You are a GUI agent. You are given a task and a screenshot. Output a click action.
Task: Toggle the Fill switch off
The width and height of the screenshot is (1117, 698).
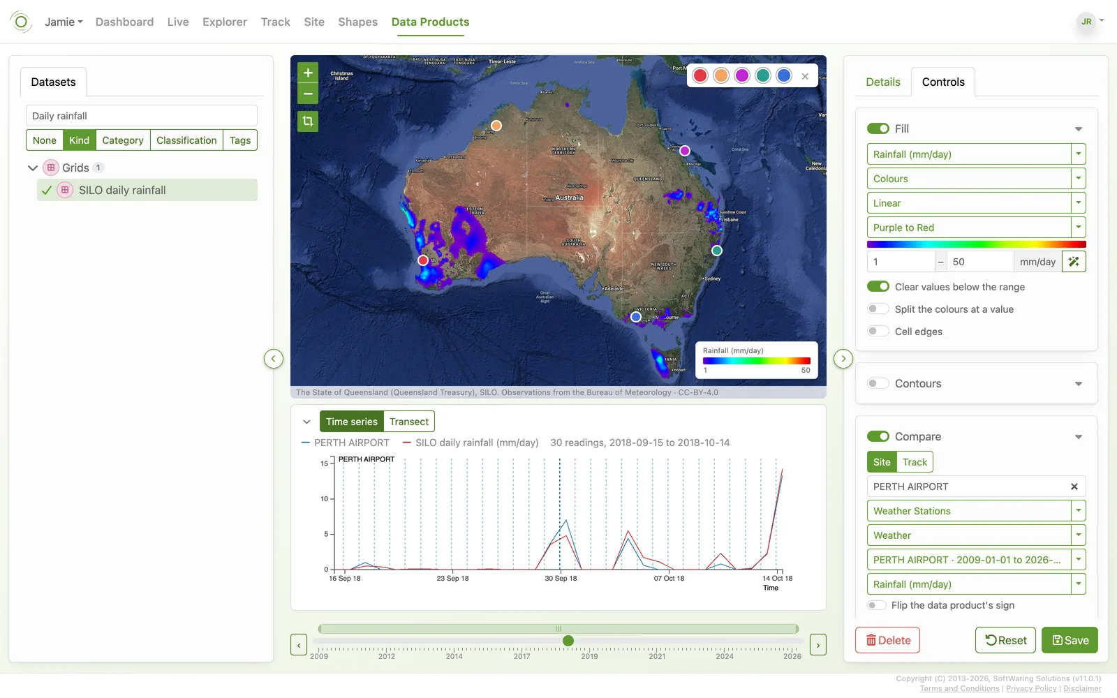click(x=878, y=128)
